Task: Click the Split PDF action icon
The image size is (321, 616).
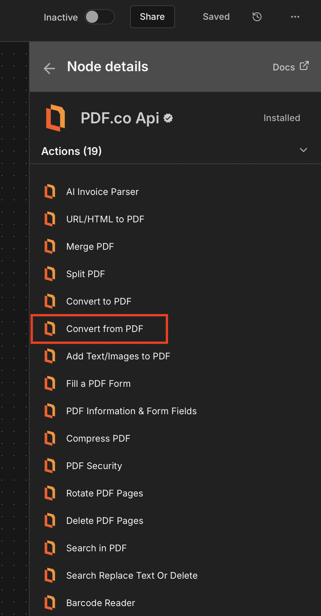Action: pos(50,274)
